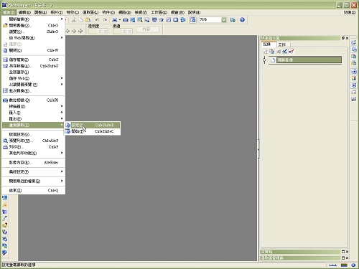359x269 pixels.
Task: Click the printer icon beside Ctrl+P entry
Action: coord(5,147)
